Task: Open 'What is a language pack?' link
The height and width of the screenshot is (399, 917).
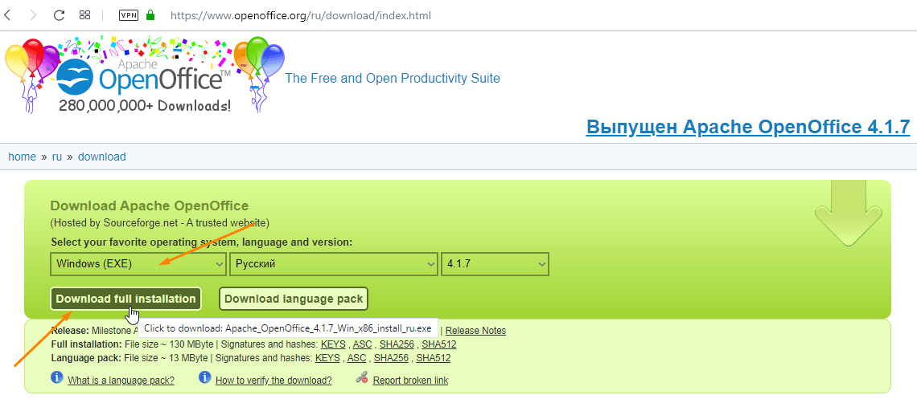Action: point(121,381)
